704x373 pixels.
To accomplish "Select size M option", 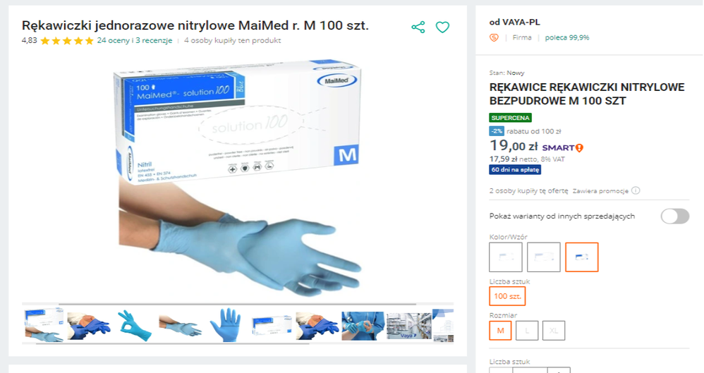I will (x=500, y=331).
